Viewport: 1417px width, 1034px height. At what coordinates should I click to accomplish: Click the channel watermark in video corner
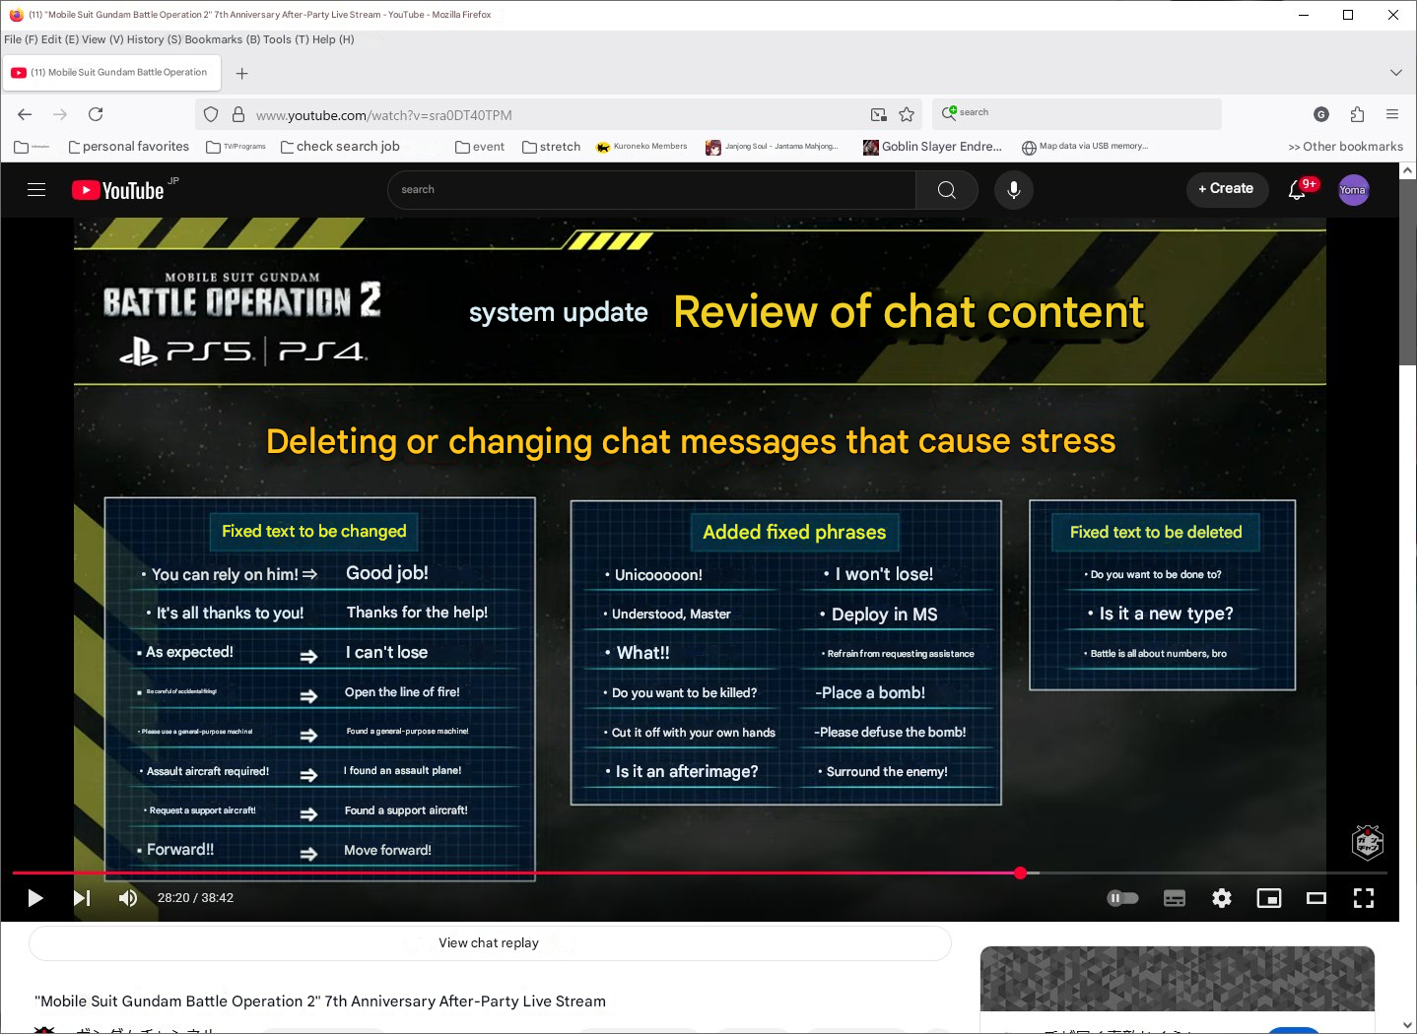click(1368, 842)
